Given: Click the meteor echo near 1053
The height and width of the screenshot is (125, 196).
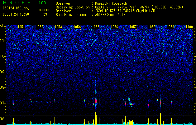Looking at the screenshot, I should pos(55,100).
